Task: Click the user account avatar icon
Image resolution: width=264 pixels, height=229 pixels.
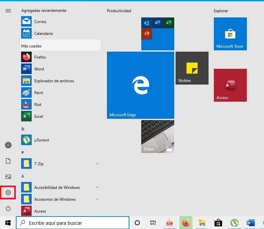Action: (x=8, y=145)
